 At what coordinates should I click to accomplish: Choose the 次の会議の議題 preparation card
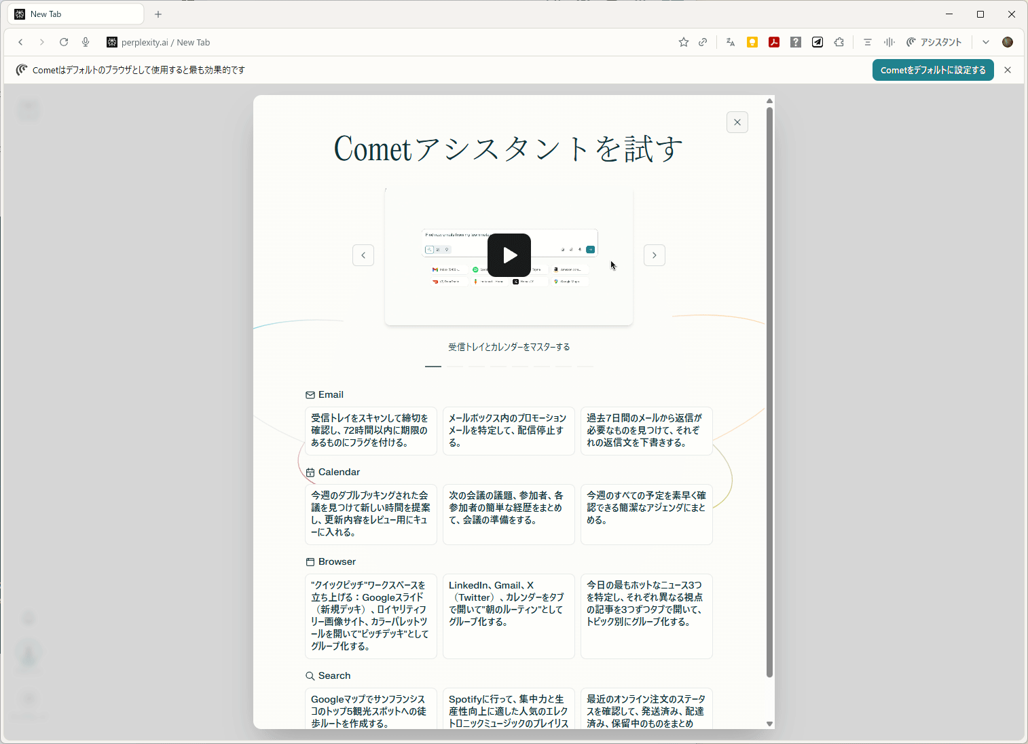(x=509, y=514)
